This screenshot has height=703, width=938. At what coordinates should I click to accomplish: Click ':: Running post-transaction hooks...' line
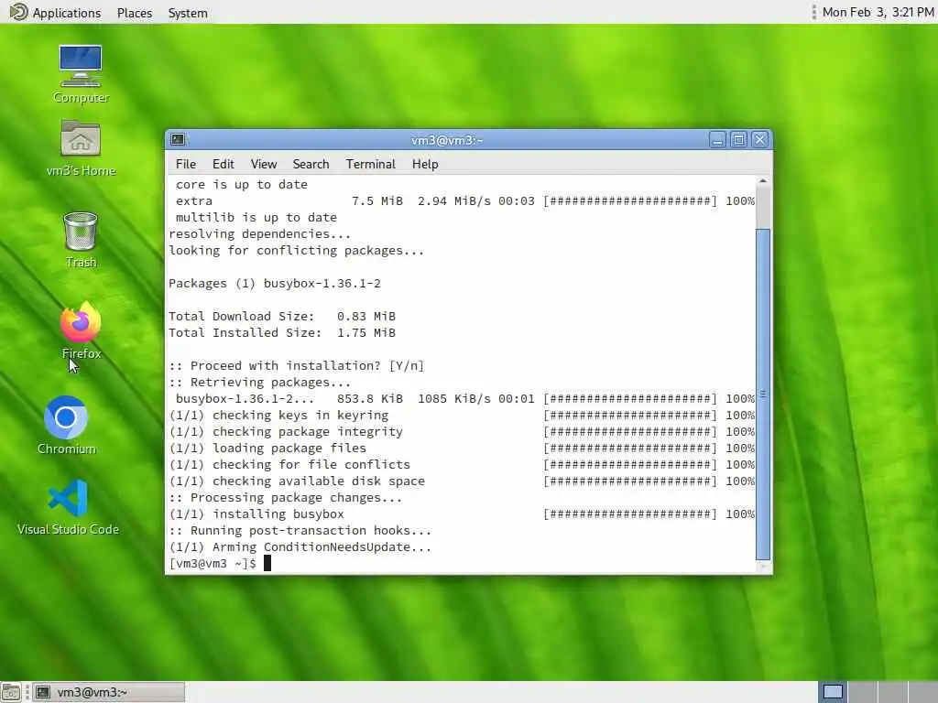coord(300,531)
